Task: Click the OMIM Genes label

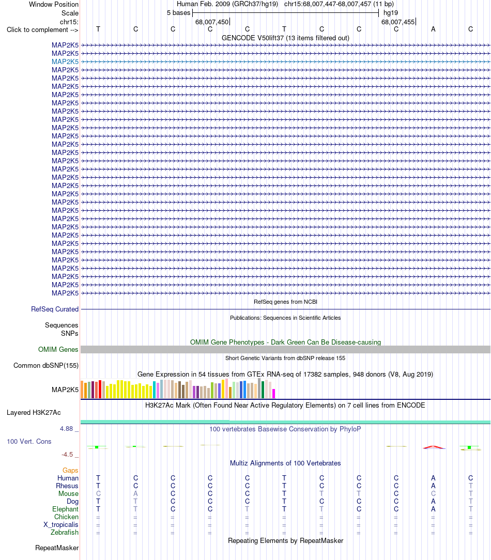Action: [x=58, y=350]
